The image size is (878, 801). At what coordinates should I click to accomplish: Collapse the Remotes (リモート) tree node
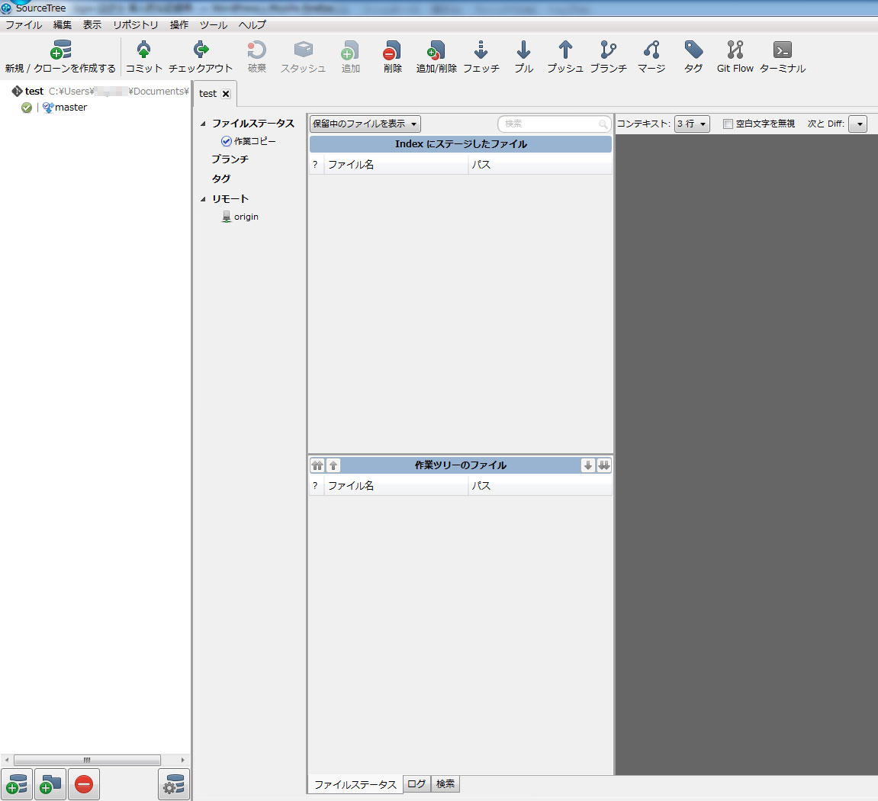click(204, 199)
